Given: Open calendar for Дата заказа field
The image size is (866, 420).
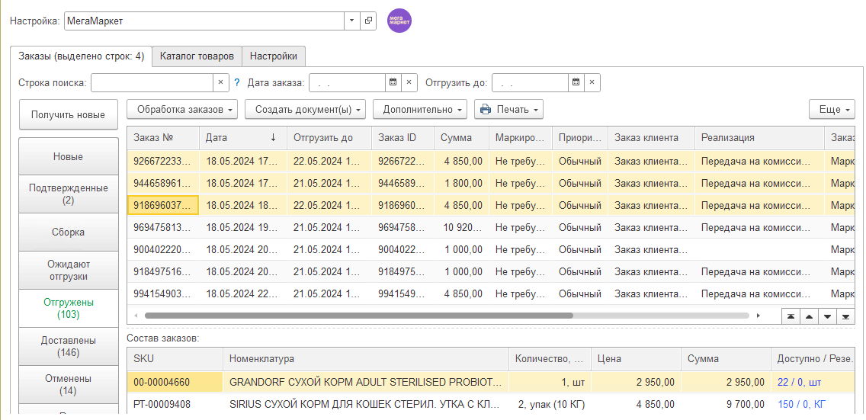Looking at the screenshot, I should click(393, 82).
